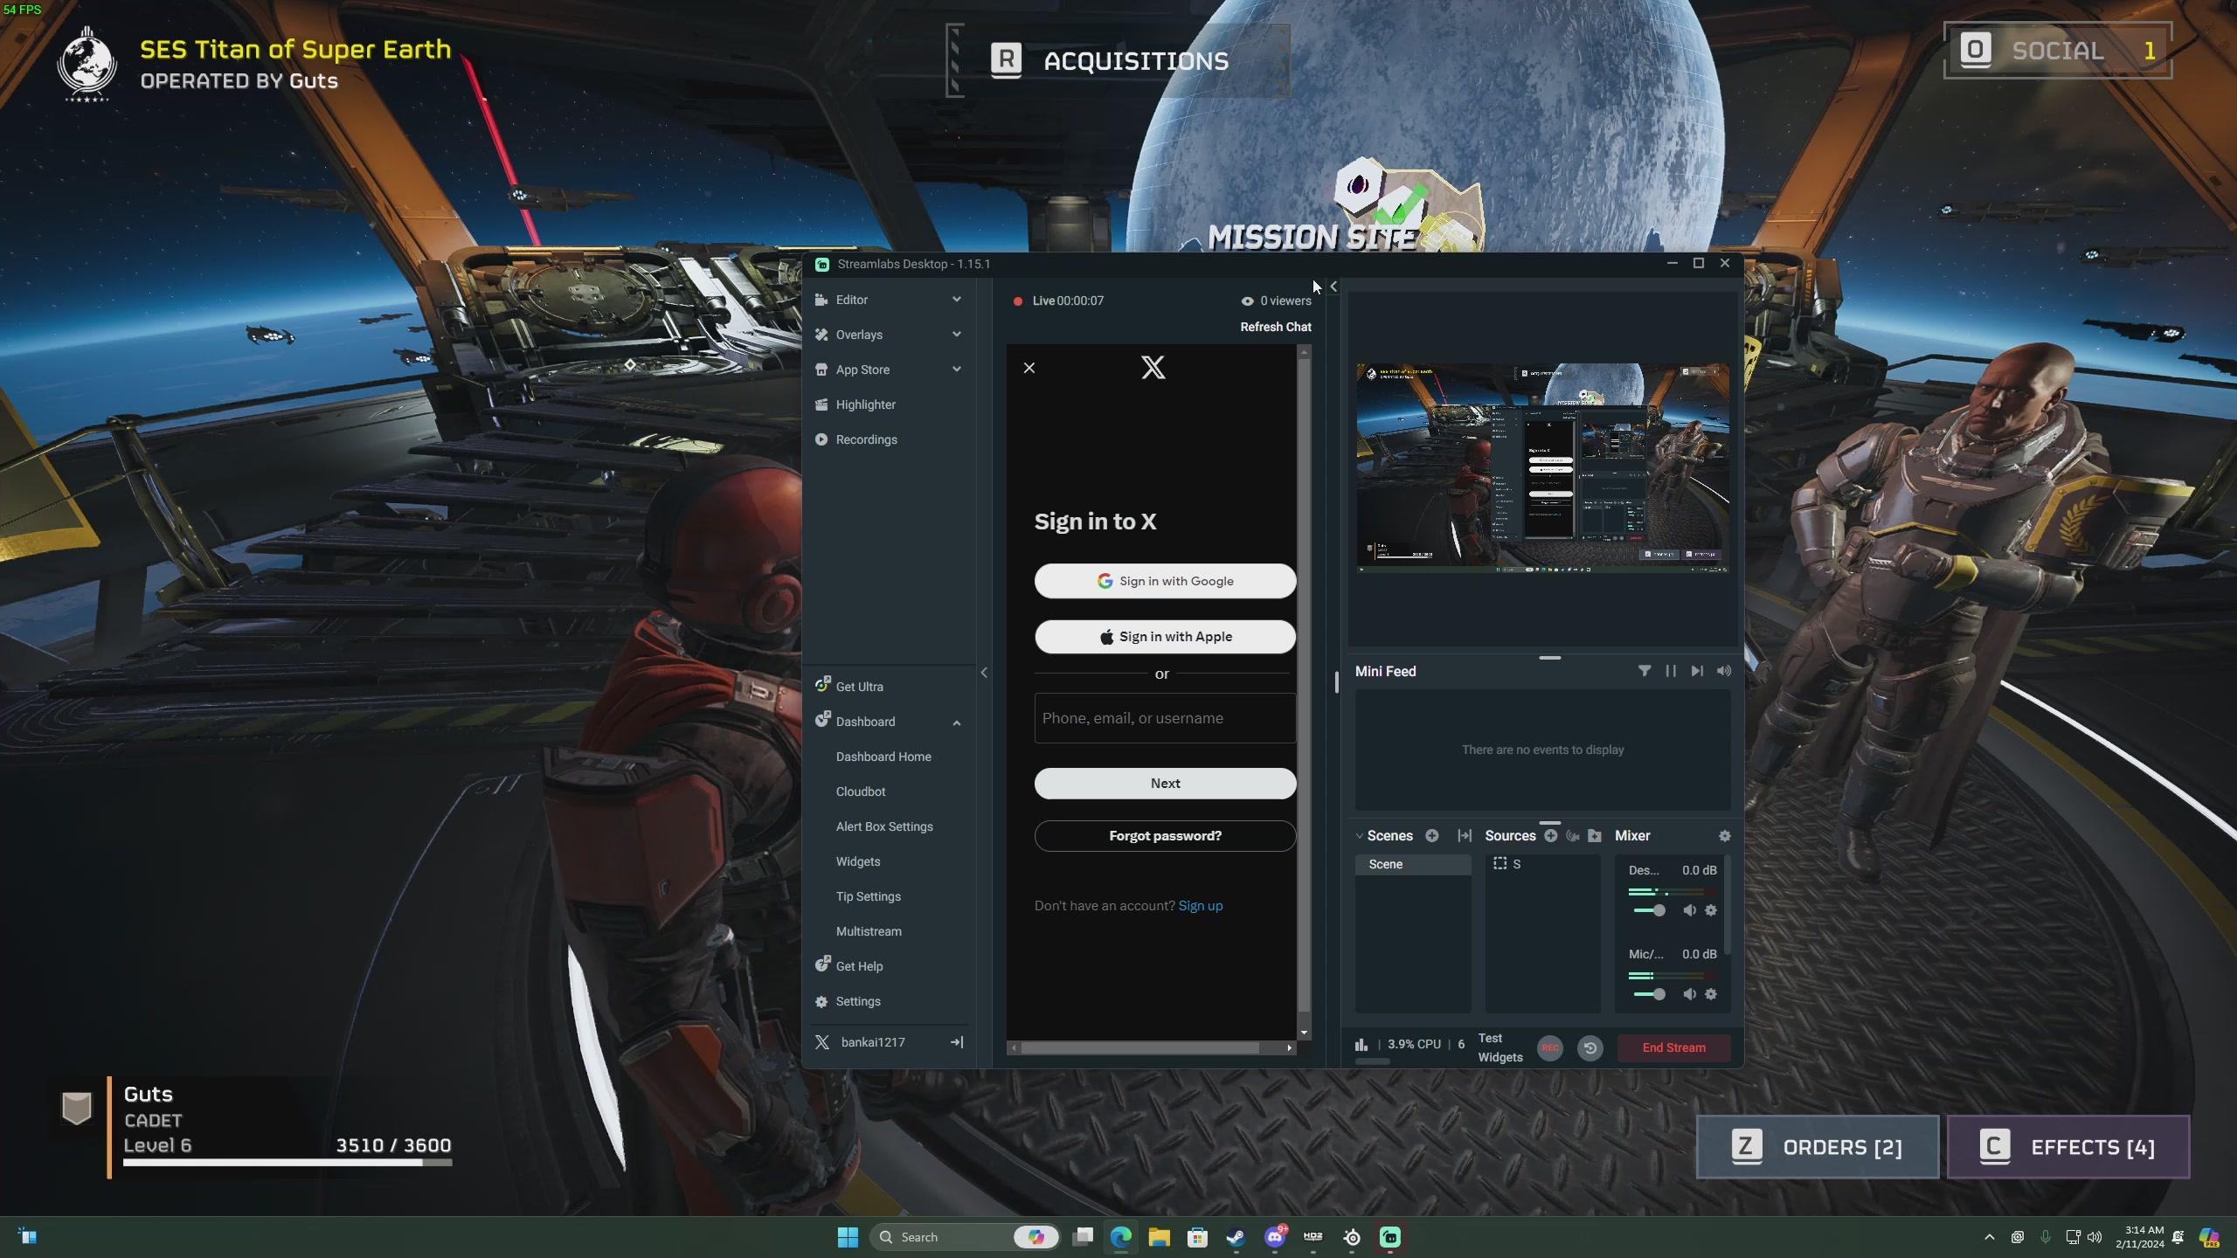Mute the Mini Feed speaker icon

click(1722, 670)
